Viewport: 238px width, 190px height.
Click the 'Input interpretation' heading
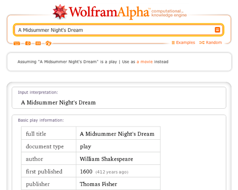point(38,92)
